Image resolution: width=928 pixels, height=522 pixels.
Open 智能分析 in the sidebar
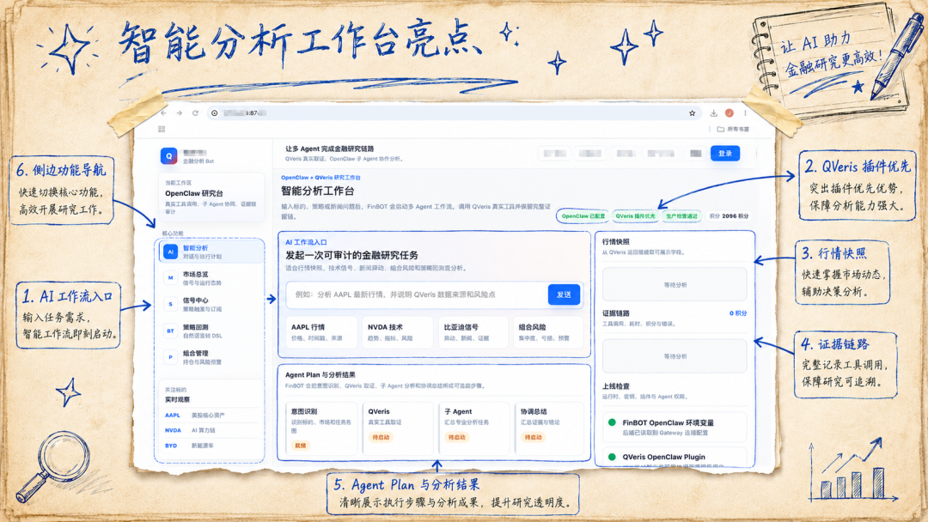(x=211, y=252)
